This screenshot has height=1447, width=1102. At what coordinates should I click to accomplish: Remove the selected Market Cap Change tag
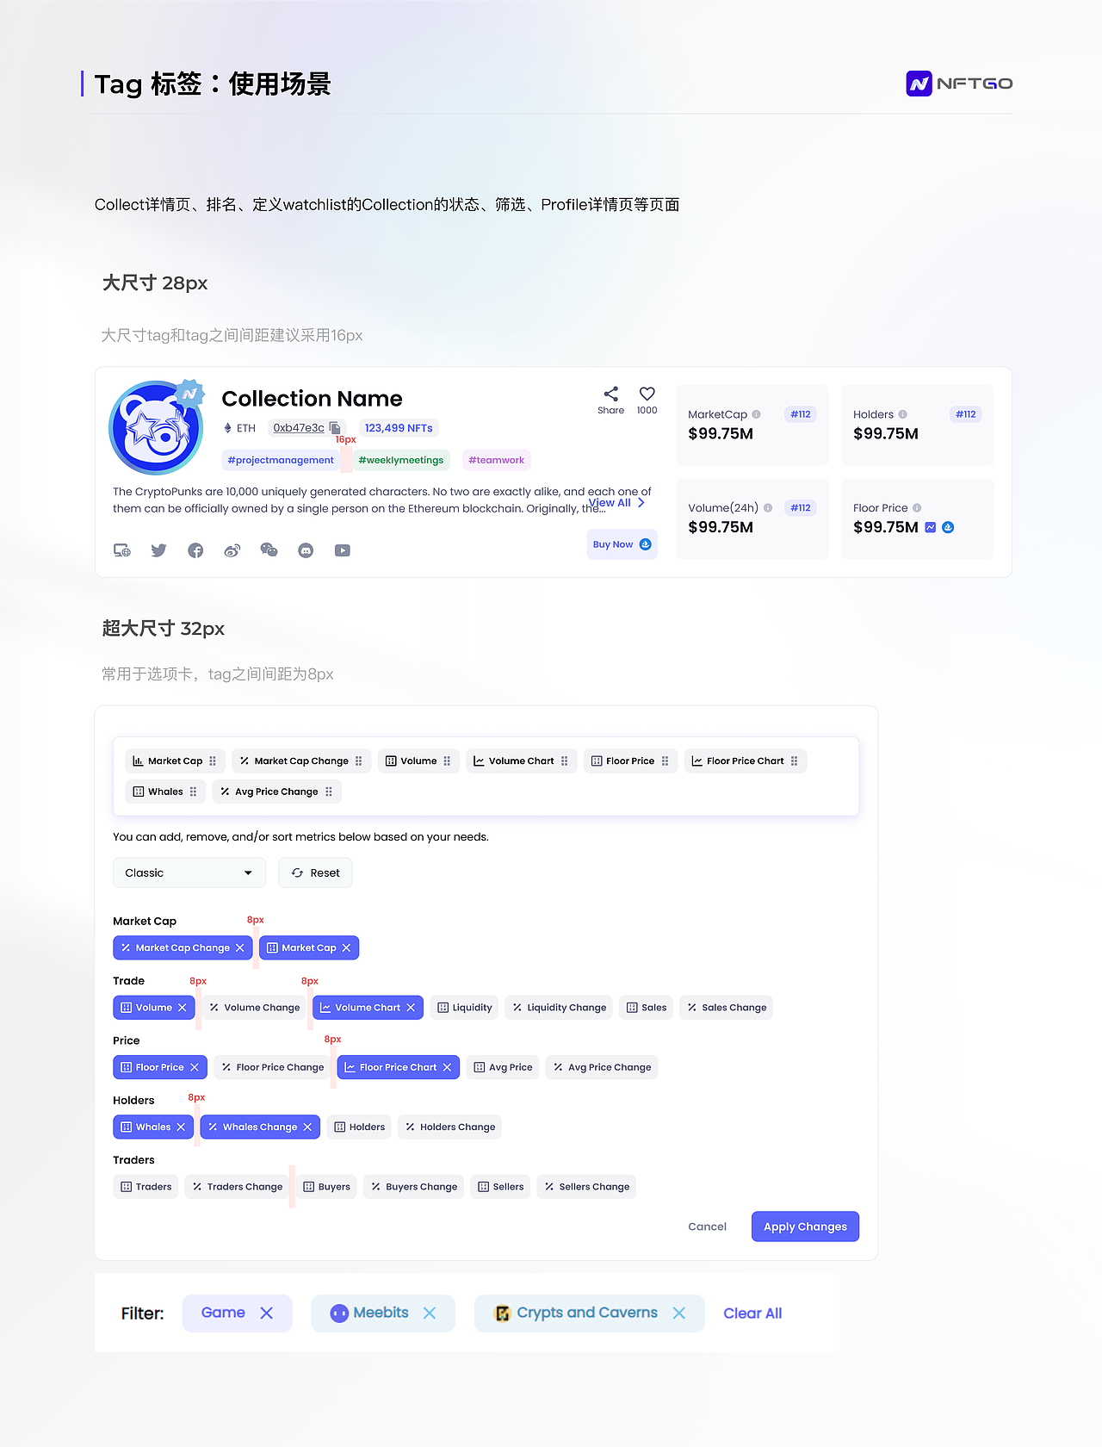[239, 948]
